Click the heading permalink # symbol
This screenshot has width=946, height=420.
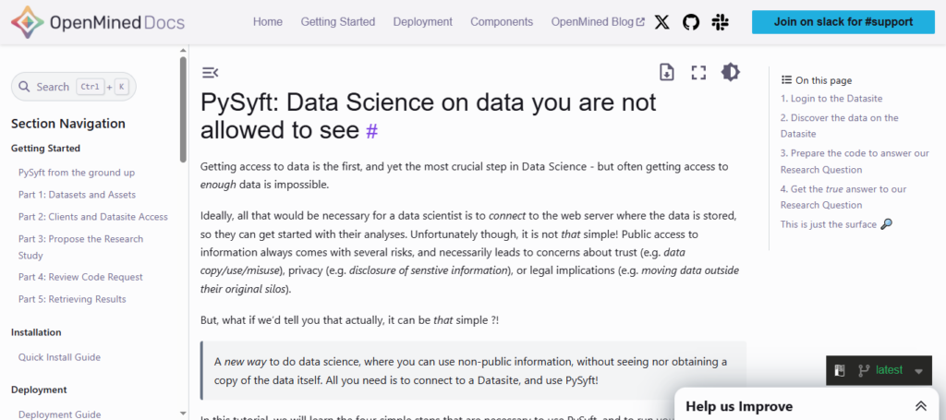(x=371, y=131)
